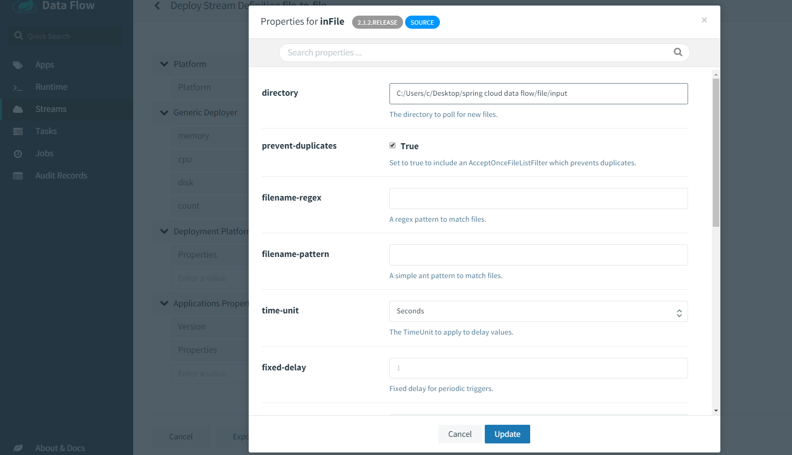792x455 pixels.
Task: Uncheck the prevent-duplicates True checkbox
Action: (392, 145)
